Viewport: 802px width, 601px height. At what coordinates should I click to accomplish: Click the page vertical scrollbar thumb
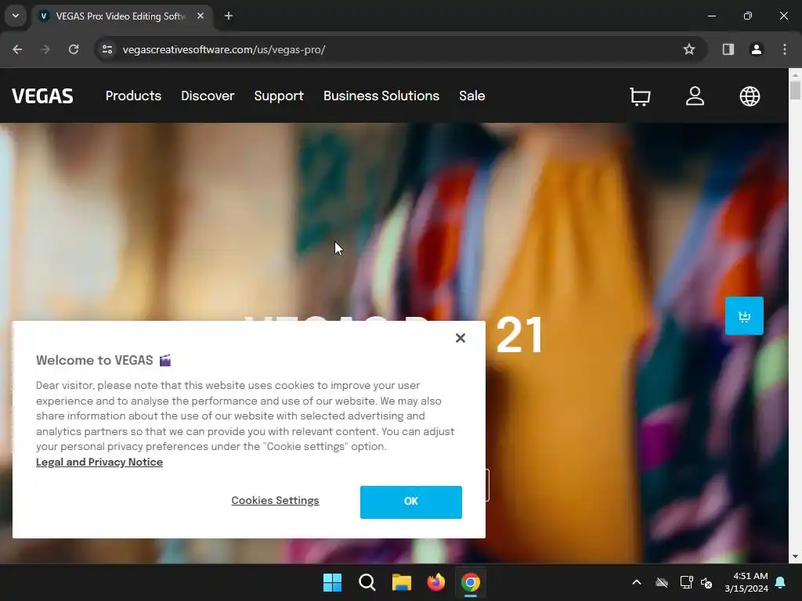tap(795, 90)
